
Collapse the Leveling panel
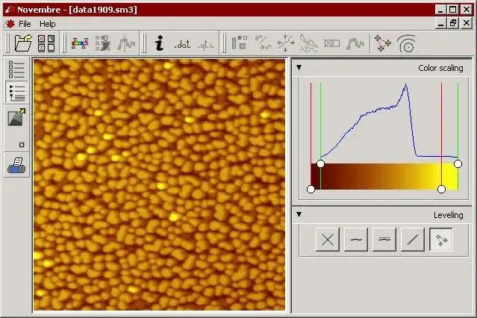click(299, 214)
